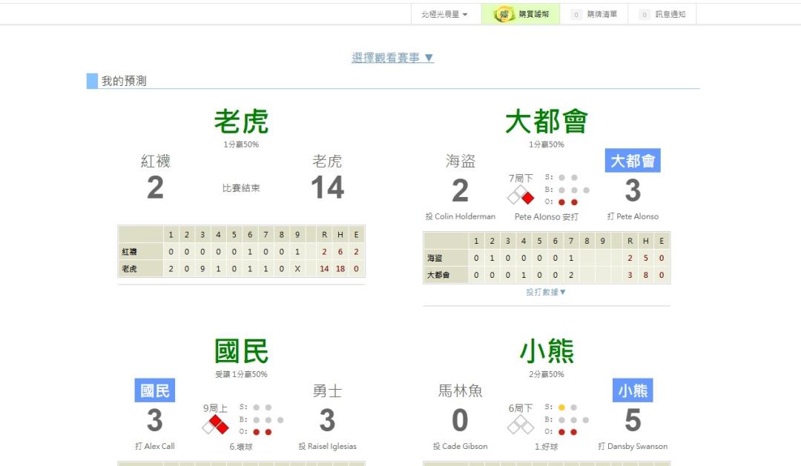Click the 比賽結束 status text
Viewport: 801px width, 466px height.
pos(241,188)
